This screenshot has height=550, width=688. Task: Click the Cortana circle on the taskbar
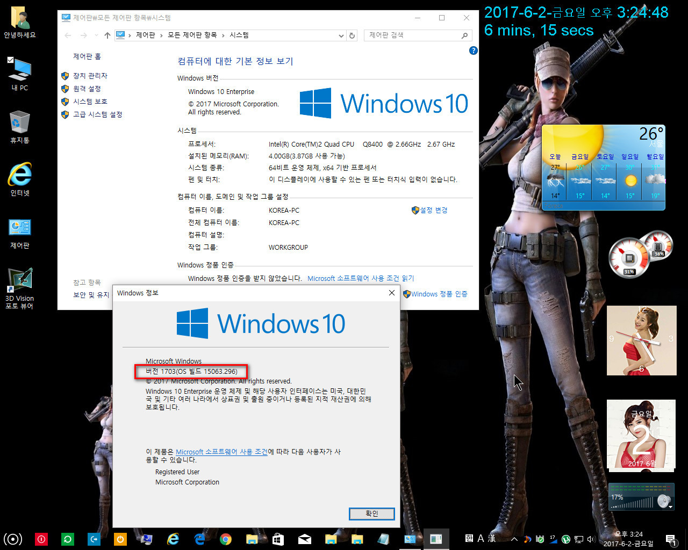coord(13,539)
